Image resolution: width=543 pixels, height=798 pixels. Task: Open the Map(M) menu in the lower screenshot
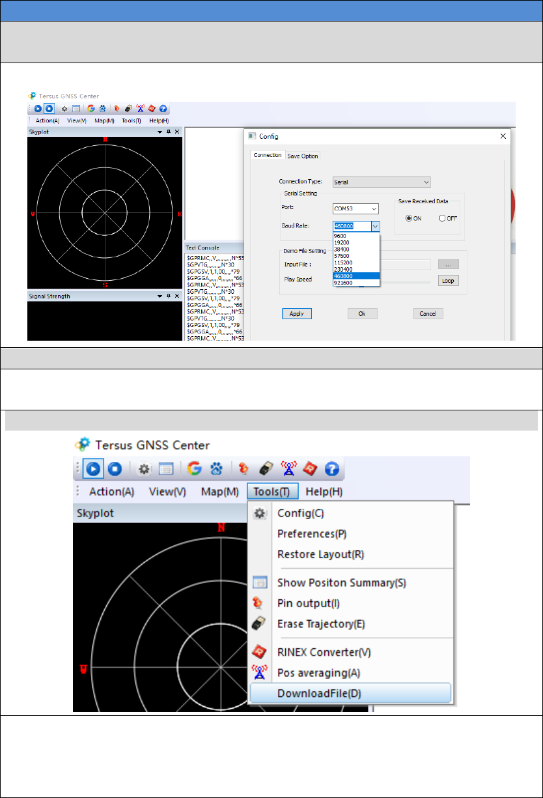[220, 491]
